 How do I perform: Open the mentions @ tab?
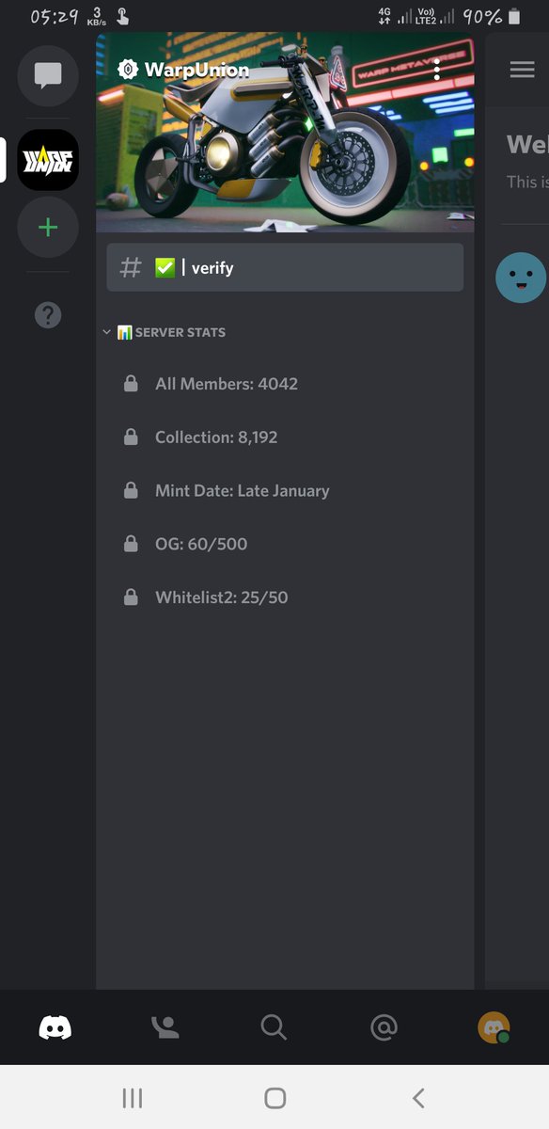tap(384, 1027)
